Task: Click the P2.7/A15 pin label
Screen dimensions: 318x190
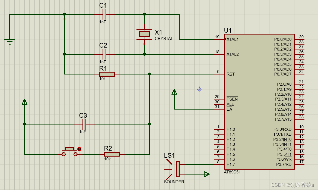Action: tap(283, 119)
